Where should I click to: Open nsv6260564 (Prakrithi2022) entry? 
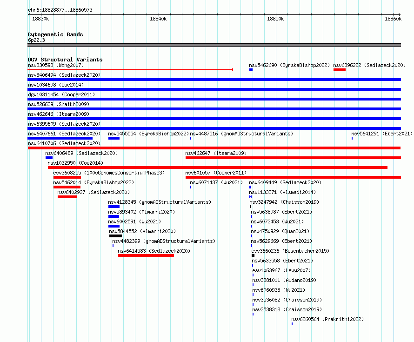tap(327, 319)
